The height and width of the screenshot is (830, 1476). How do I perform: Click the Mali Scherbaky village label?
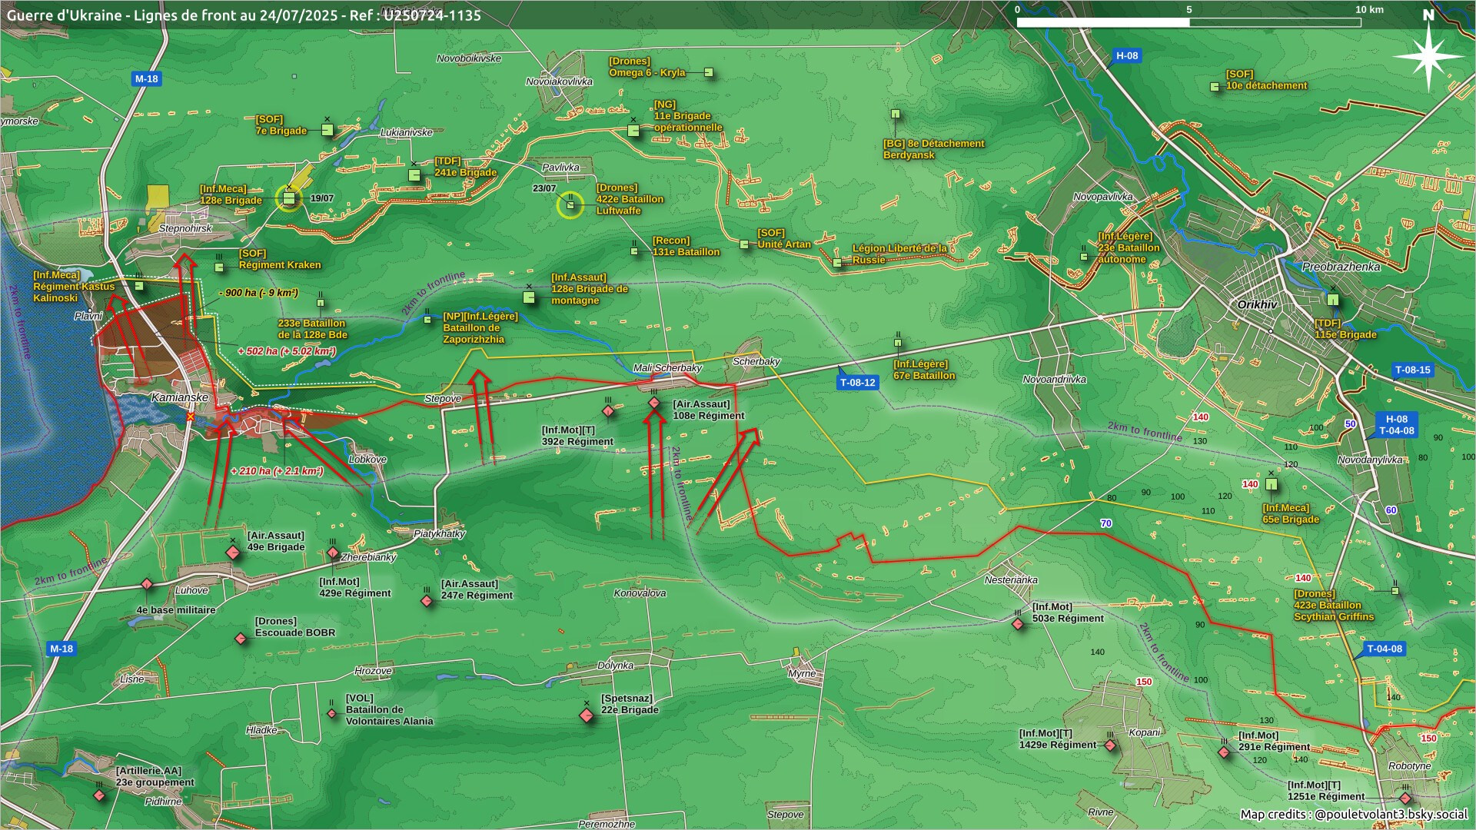pos(667,368)
